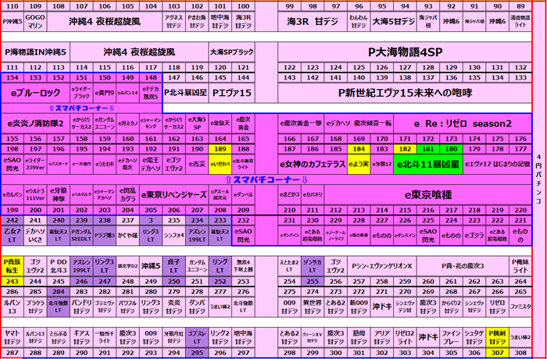
Task: Click the 乙女7LT cell
Action: [x=13, y=235]
